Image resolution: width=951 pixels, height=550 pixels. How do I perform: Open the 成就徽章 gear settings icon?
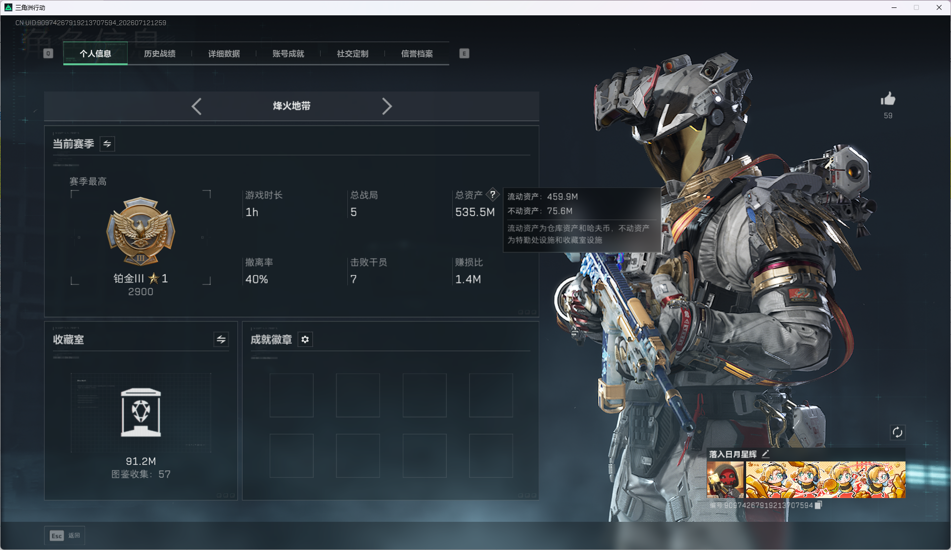[305, 339]
